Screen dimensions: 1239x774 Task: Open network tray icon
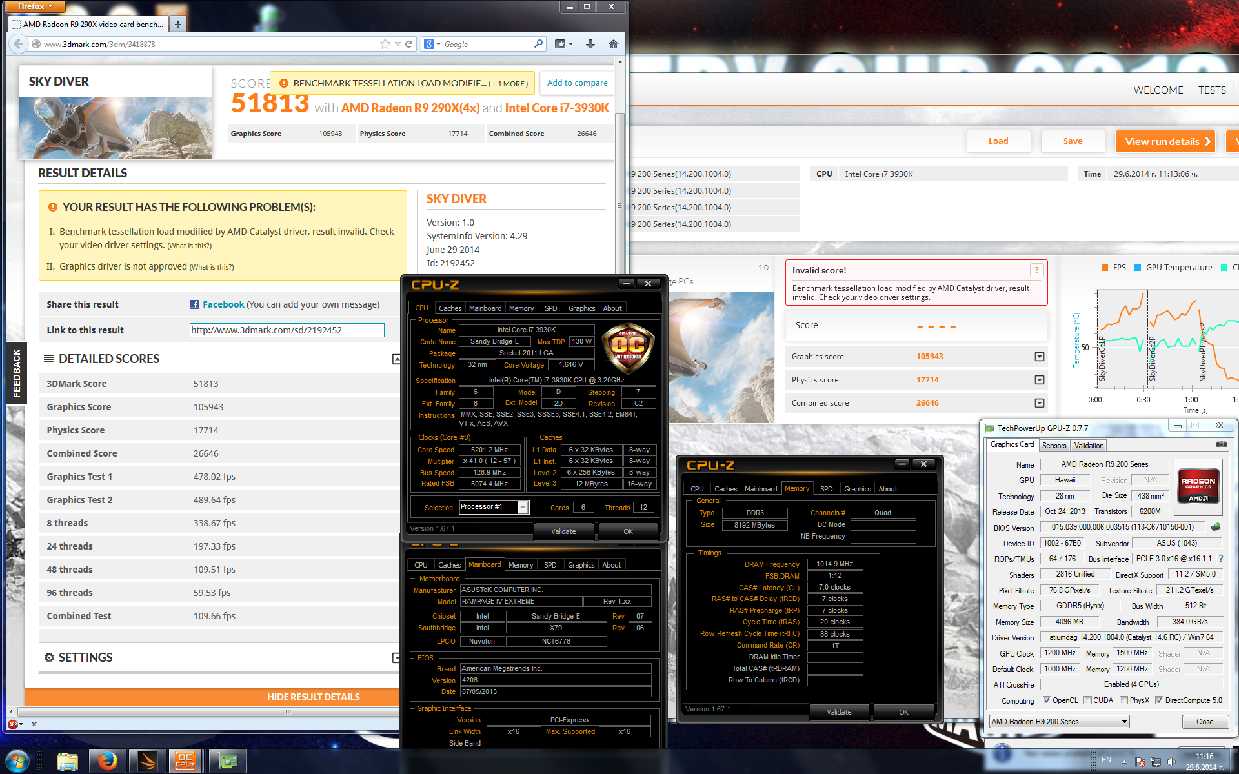(1156, 762)
